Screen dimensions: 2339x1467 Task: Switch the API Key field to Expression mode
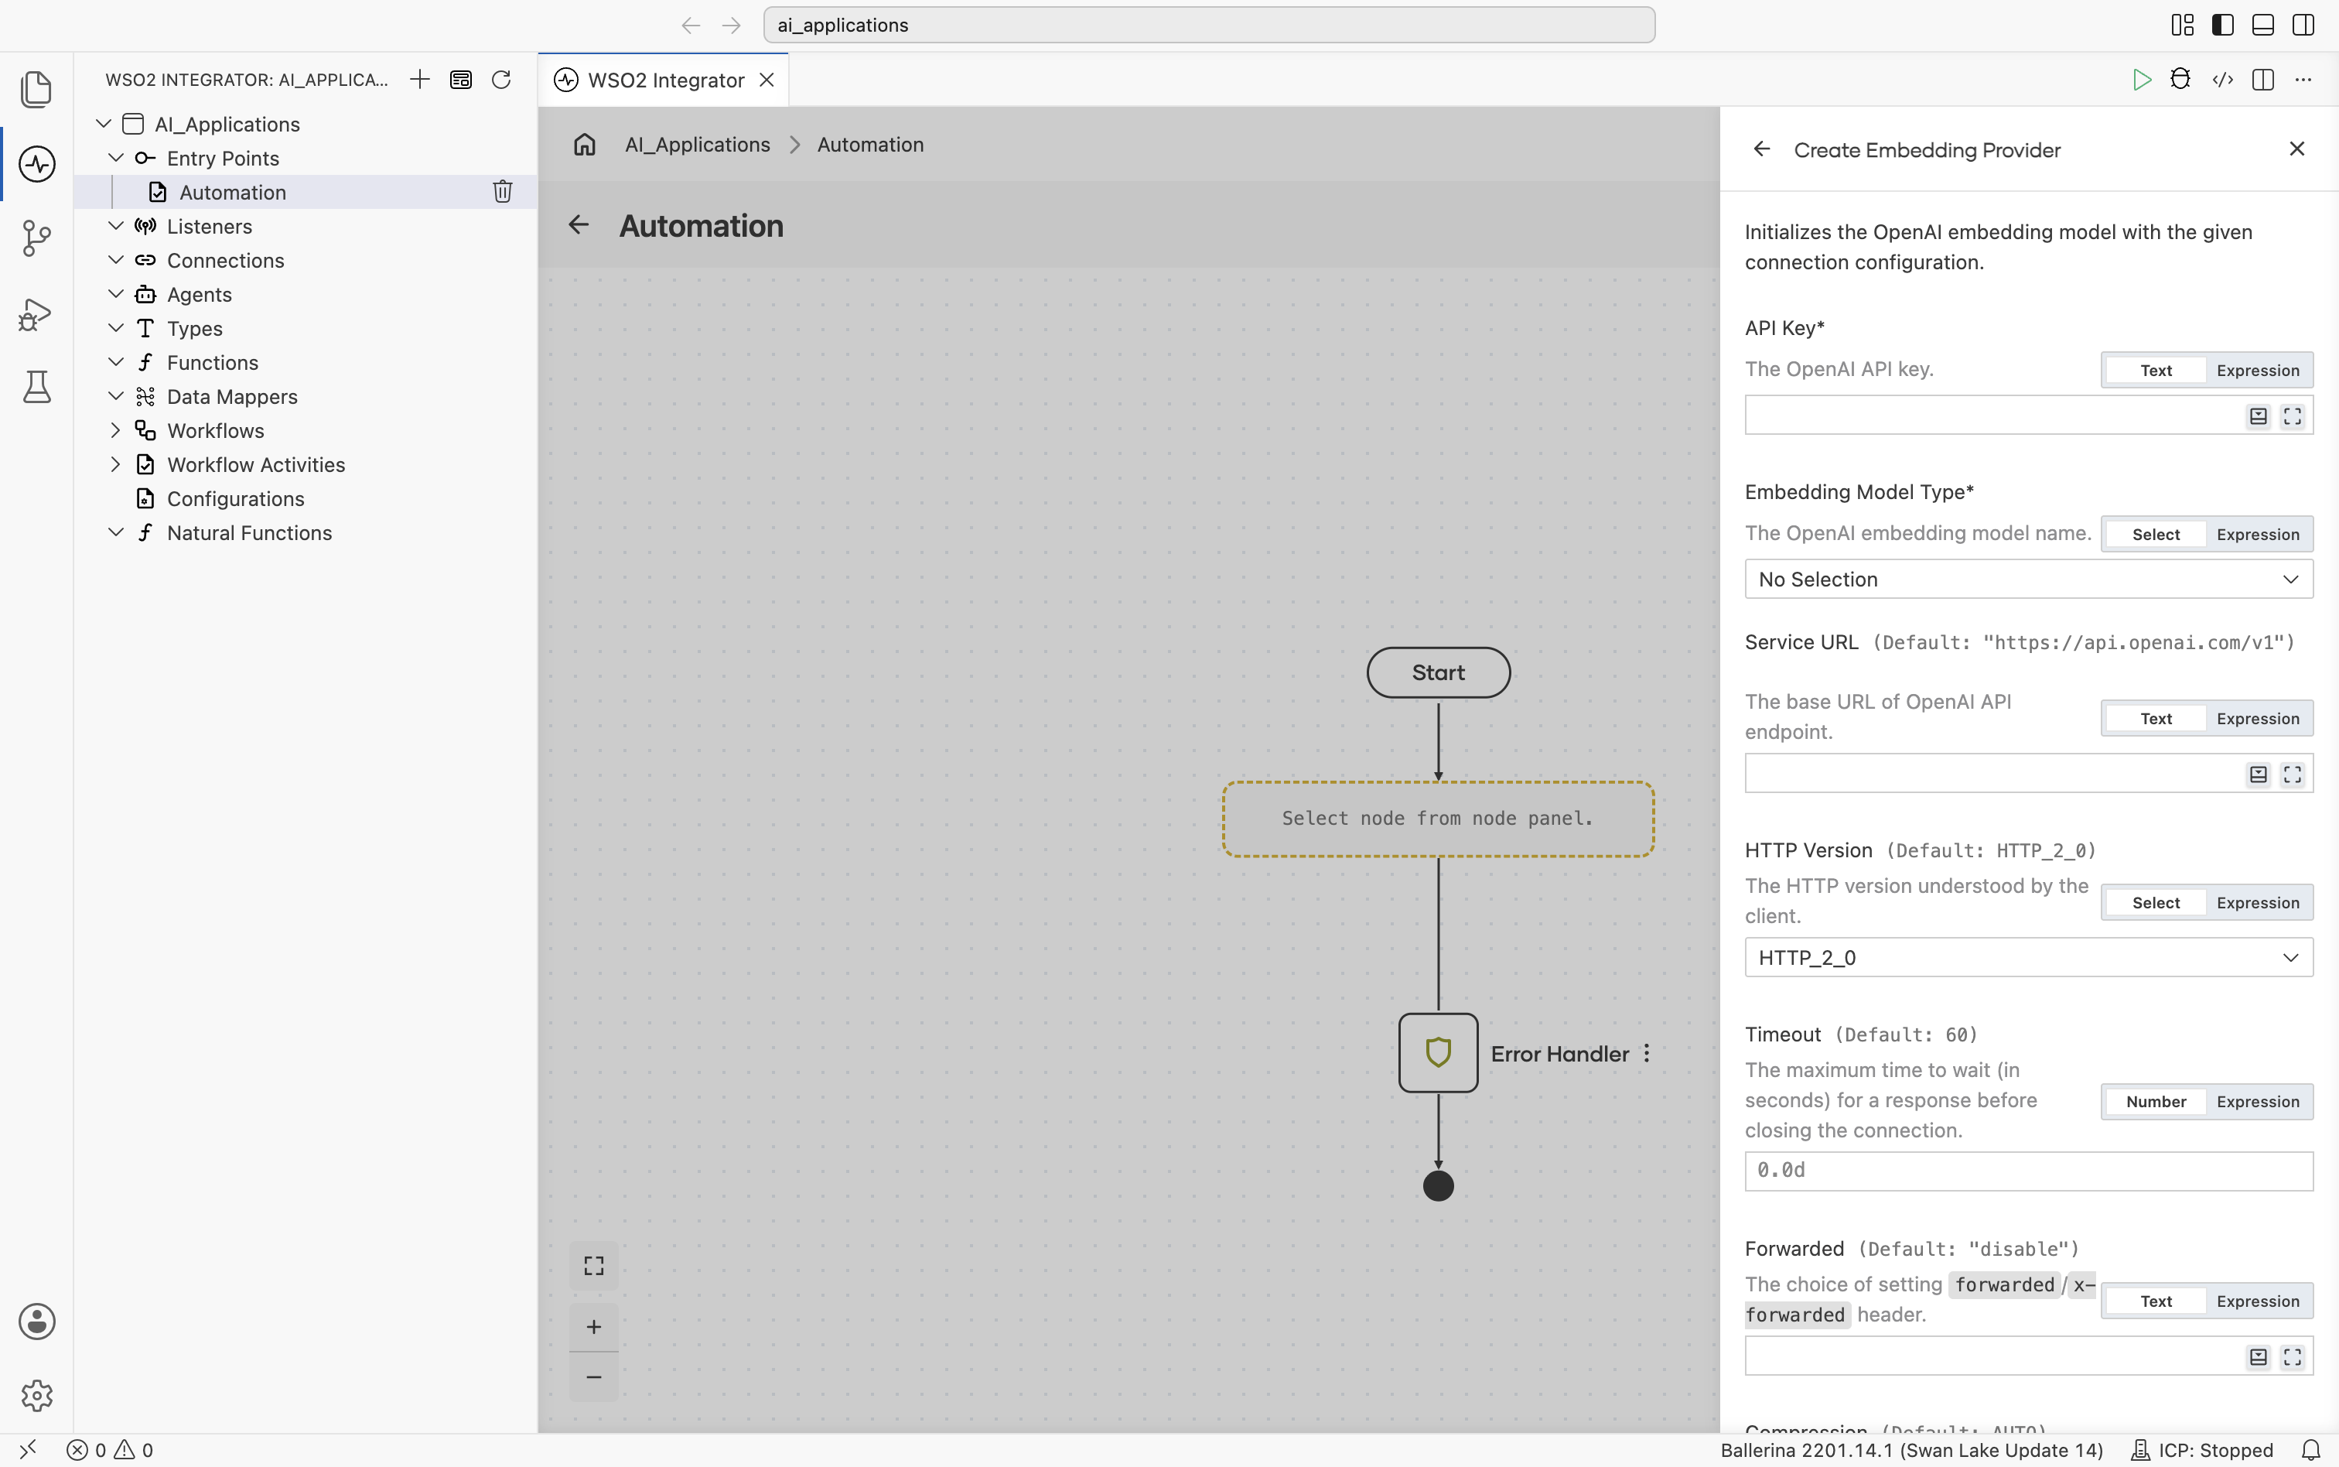coord(2258,371)
